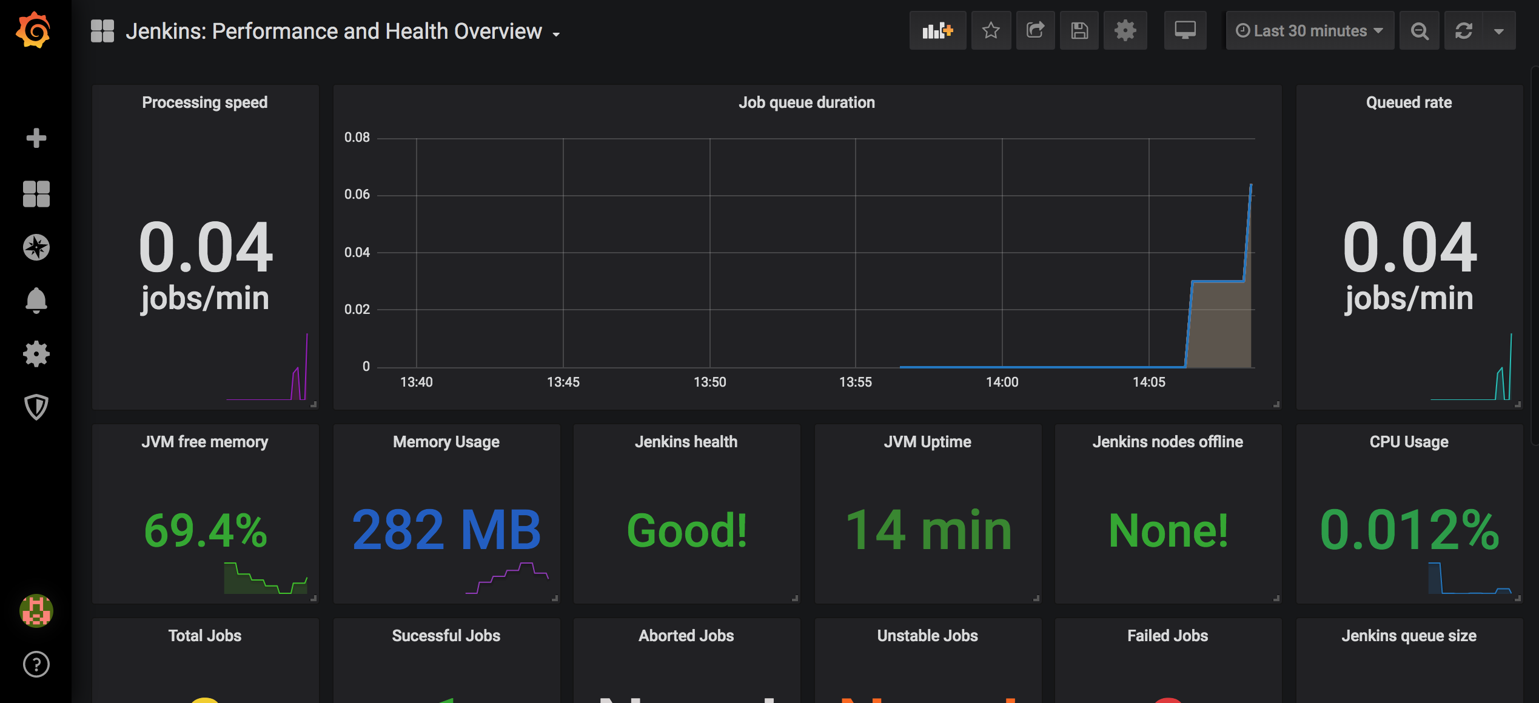Open the Last 30 minutes time picker
This screenshot has width=1539, height=703.
(x=1310, y=30)
